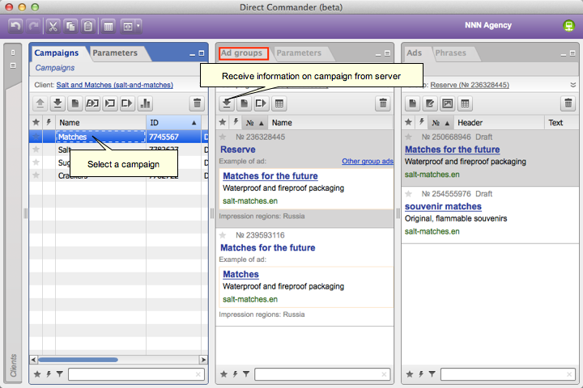
Task: Open the funnel filter in the Ad groups panel
Action: click(x=246, y=374)
